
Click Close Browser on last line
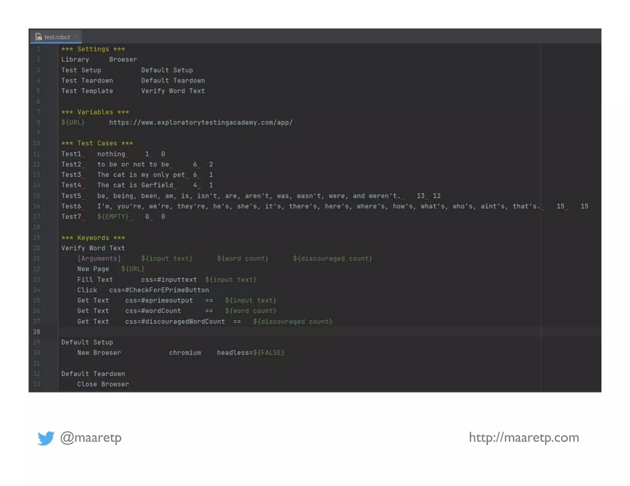point(103,384)
